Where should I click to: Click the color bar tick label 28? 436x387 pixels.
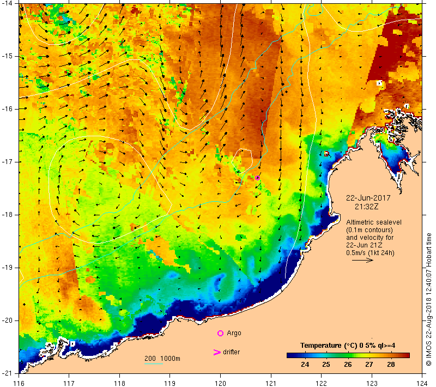click(391, 364)
